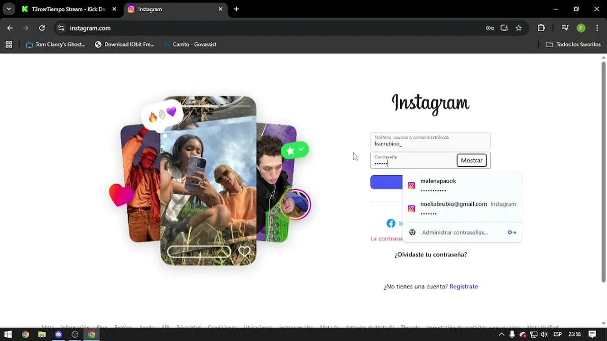Open the media controls music icon

coord(565,28)
